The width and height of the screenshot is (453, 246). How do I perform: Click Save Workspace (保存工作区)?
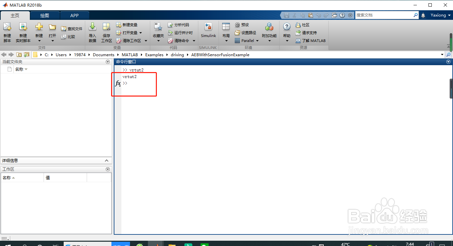tap(106, 32)
